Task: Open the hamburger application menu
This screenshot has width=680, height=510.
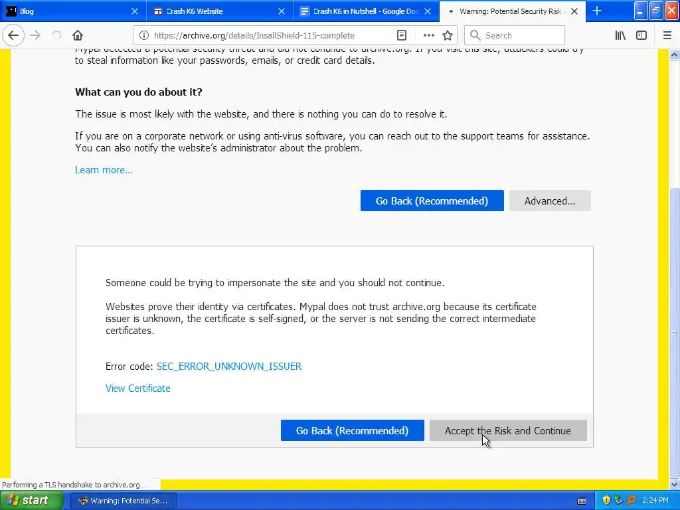Action: coord(667,35)
